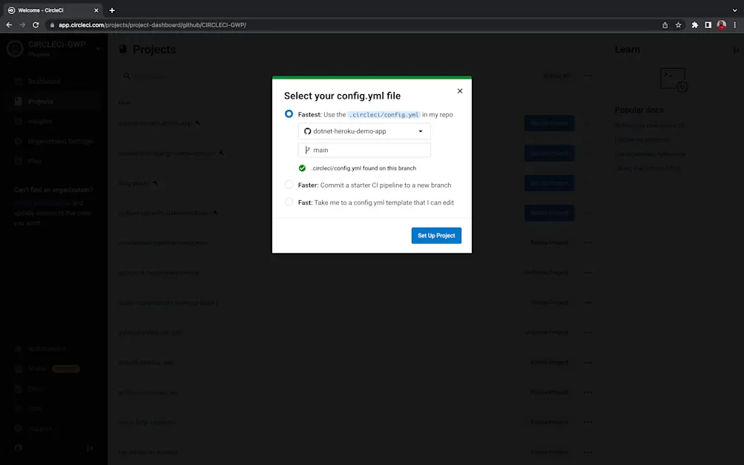The width and height of the screenshot is (744, 465).
Task: Open the dotnet-heroku-demo-app repo dropdown
Action: point(364,131)
